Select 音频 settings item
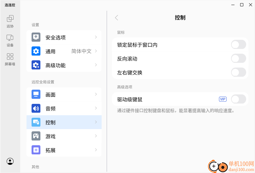 click(64, 108)
